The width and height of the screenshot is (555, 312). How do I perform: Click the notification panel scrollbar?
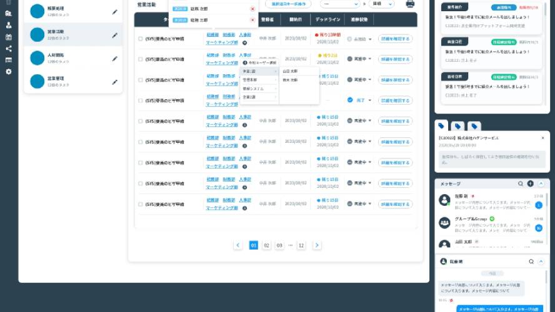[x=546, y=11]
